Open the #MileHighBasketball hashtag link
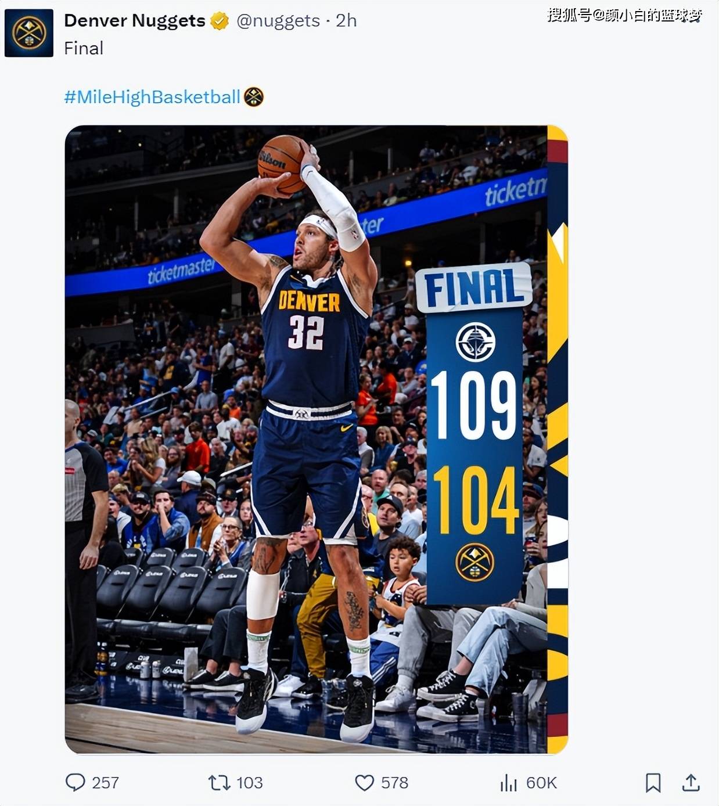The height and width of the screenshot is (806, 719). (152, 96)
